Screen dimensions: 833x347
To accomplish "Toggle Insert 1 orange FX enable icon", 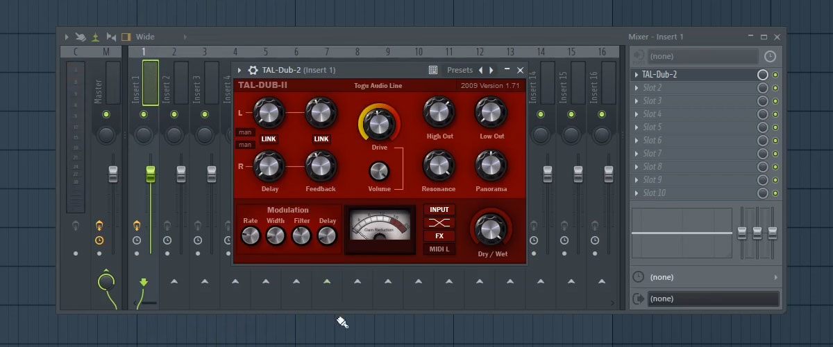I will [x=137, y=224].
